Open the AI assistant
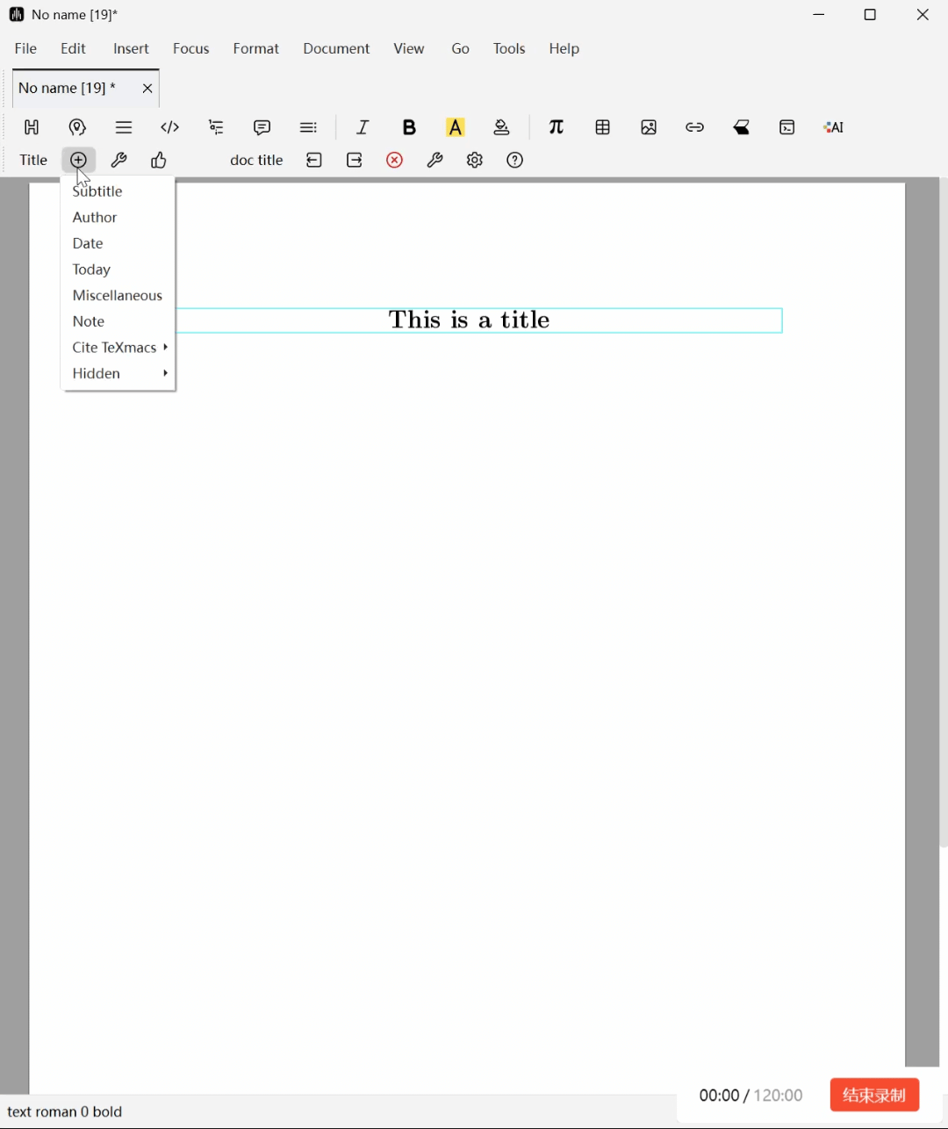 (x=832, y=127)
